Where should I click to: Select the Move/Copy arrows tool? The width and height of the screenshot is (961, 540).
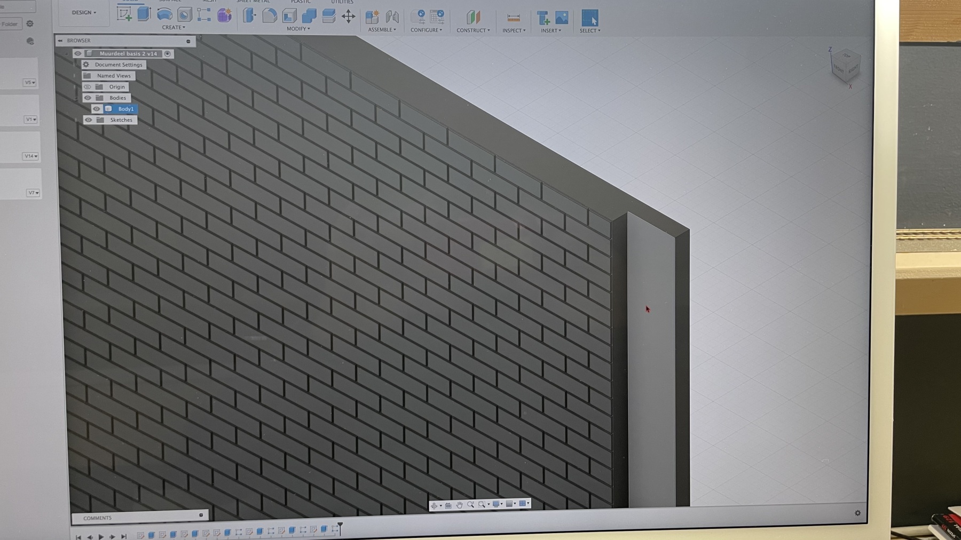click(x=349, y=17)
